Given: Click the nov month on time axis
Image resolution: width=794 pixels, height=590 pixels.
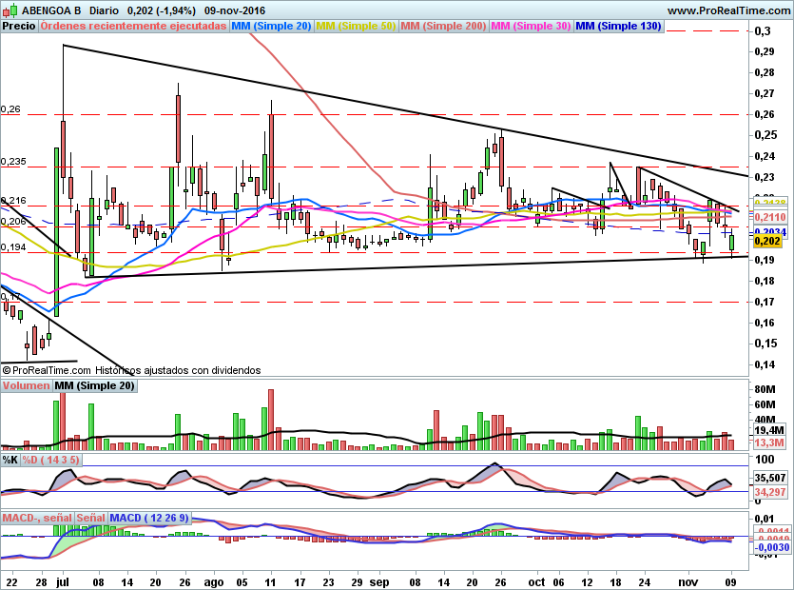Looking at the screenshot, I should (x=687, y=581).
